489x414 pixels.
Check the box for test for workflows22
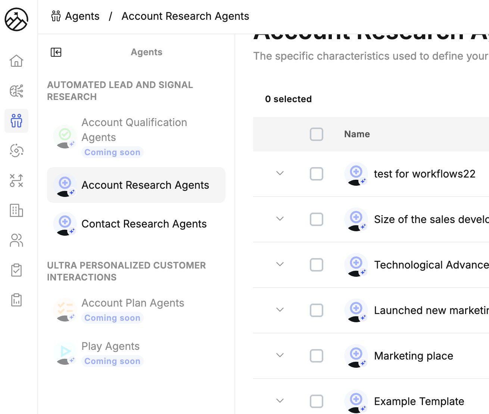(317, 174)
